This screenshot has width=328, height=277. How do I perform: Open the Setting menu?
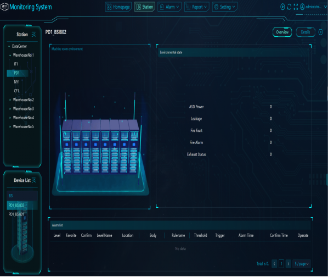click(x=225, y=7)
